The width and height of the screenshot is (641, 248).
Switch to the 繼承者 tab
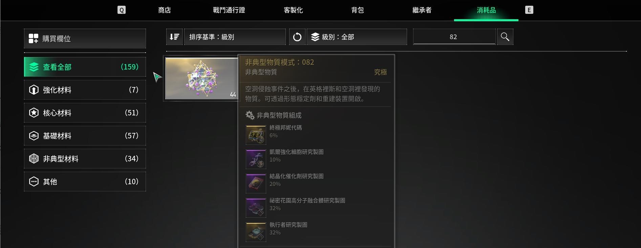coord(422,10)
